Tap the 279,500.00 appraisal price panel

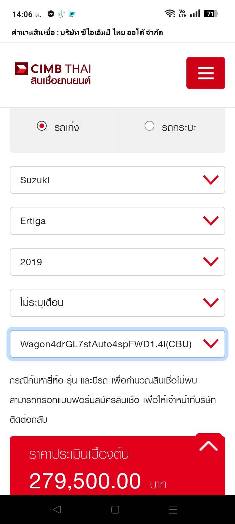[98, 470]
